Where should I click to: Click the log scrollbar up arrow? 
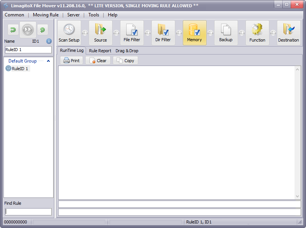coord(298,69)
